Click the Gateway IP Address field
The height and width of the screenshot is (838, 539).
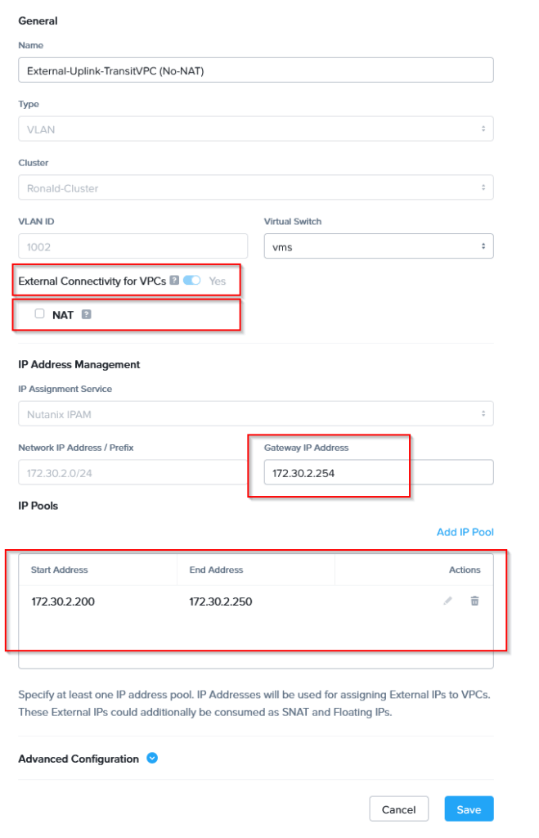[378, 473]
